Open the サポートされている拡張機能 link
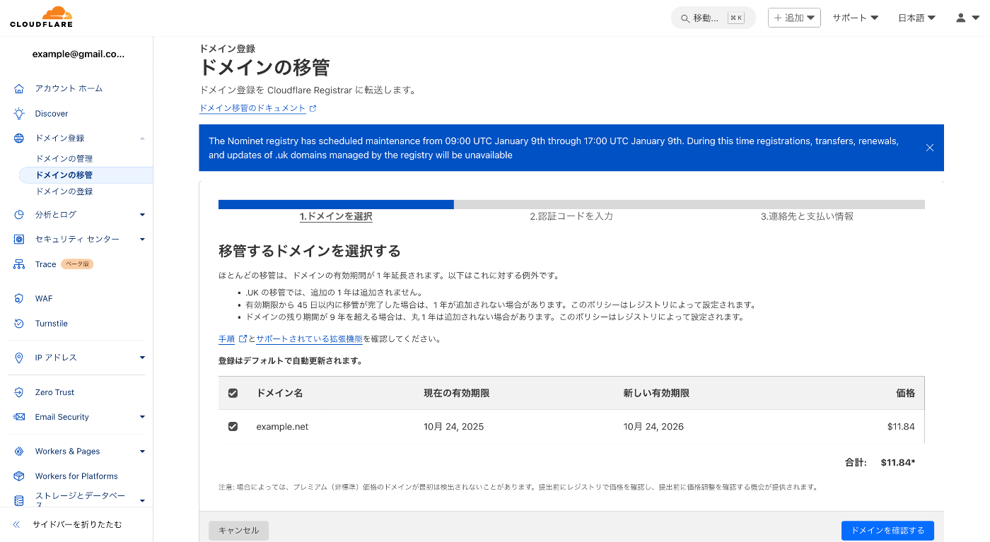Image resolution: width=990 pixels, height=542 pixels. pos(309,339)
